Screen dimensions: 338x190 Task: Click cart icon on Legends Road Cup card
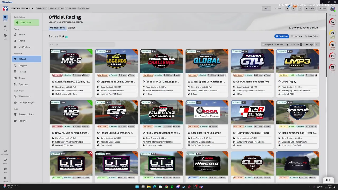136,50
